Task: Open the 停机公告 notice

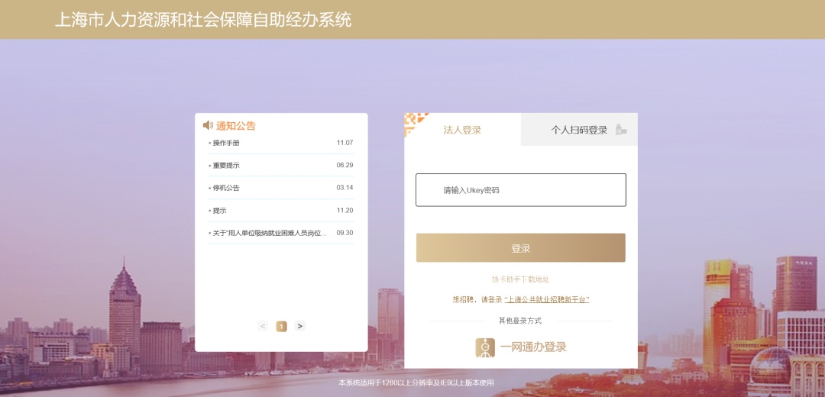Action: tap(226, 188)
